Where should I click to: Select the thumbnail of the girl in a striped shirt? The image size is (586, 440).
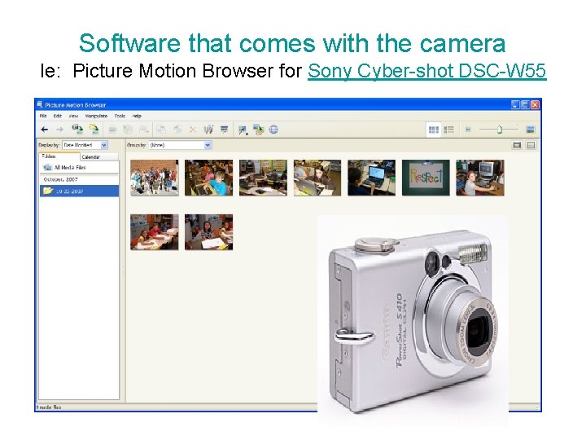click(x=208, y=232)
